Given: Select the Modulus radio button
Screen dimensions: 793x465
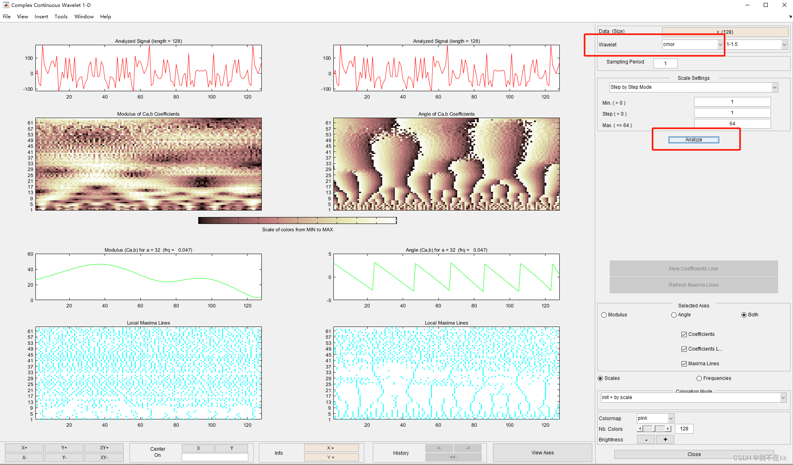Looking at the screenshot, I should [604, 315].
